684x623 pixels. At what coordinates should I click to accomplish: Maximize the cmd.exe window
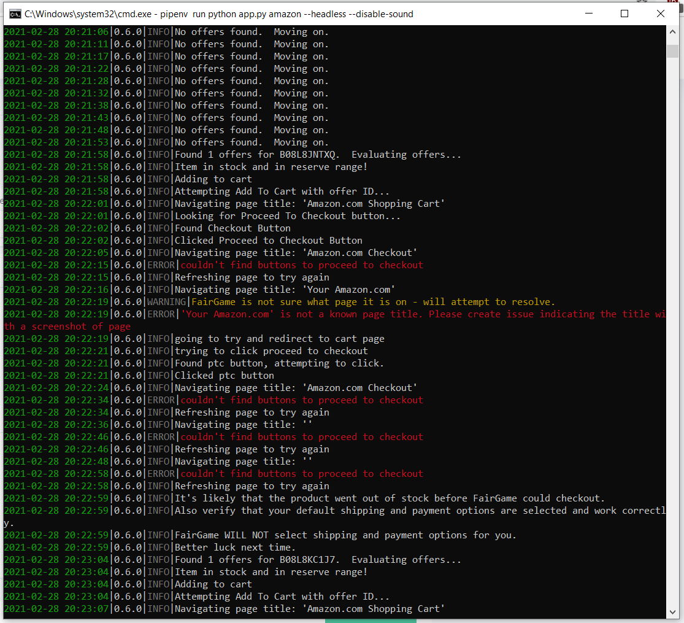coord(624,14)
